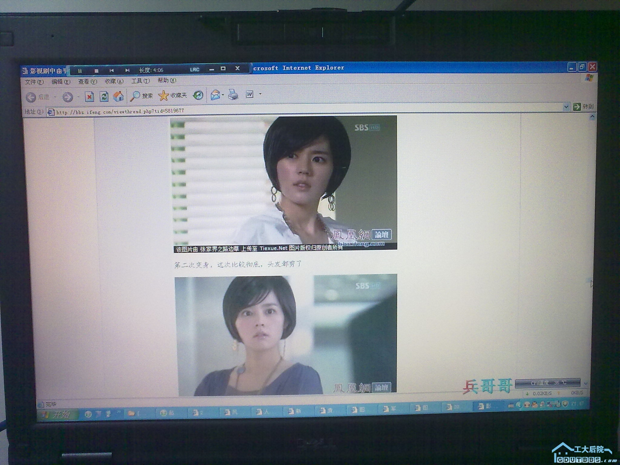The width and height of the screenshot is (620, 465).
Task: Open the 搜索 search pane
Action: tap(141, 96)
